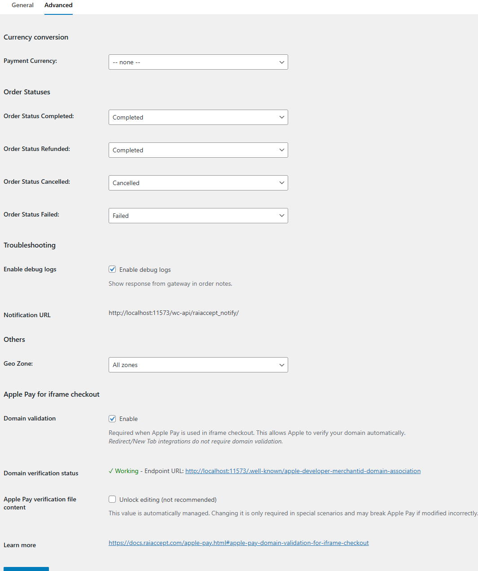Click the Payment Currency field label
The height and width of the screenshot is (571, 478).
tap(30, 61)
